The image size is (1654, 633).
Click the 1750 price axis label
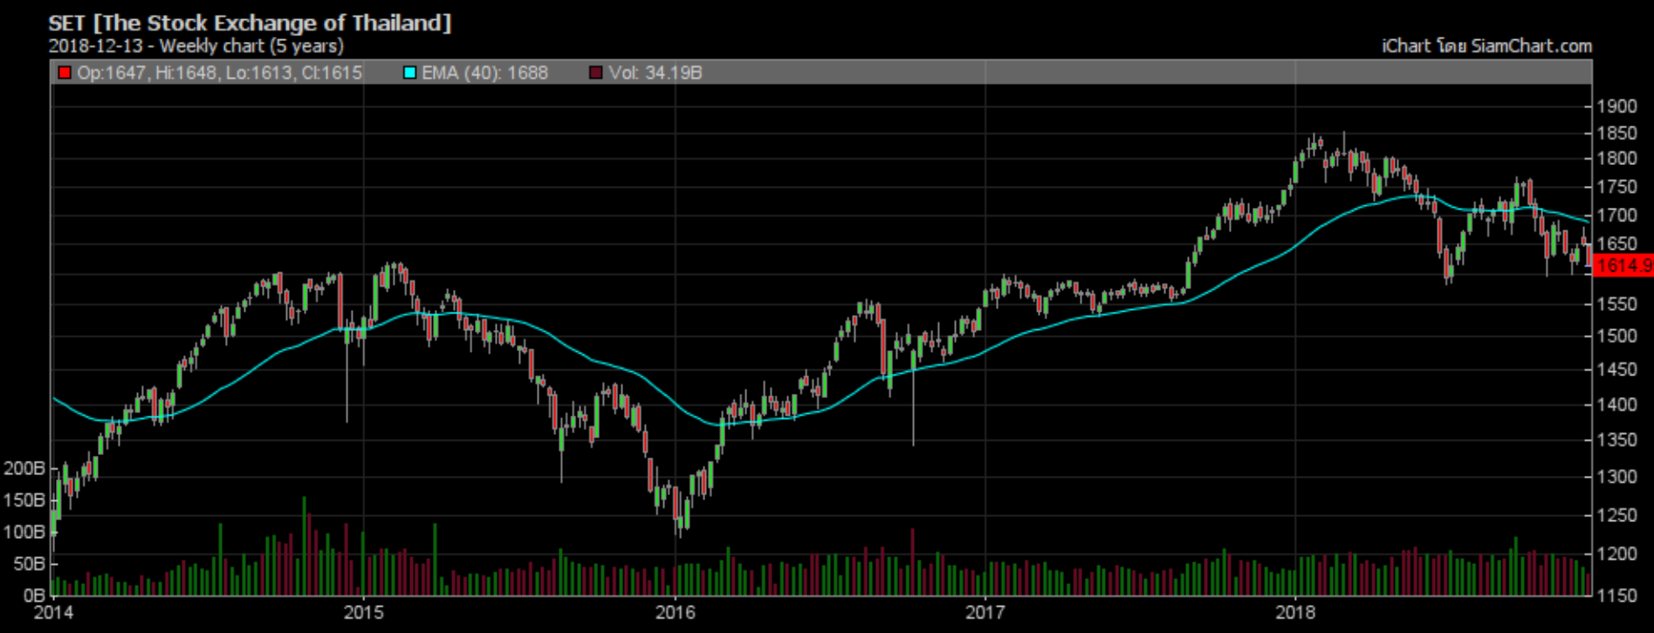click(x=1616, y=188)
